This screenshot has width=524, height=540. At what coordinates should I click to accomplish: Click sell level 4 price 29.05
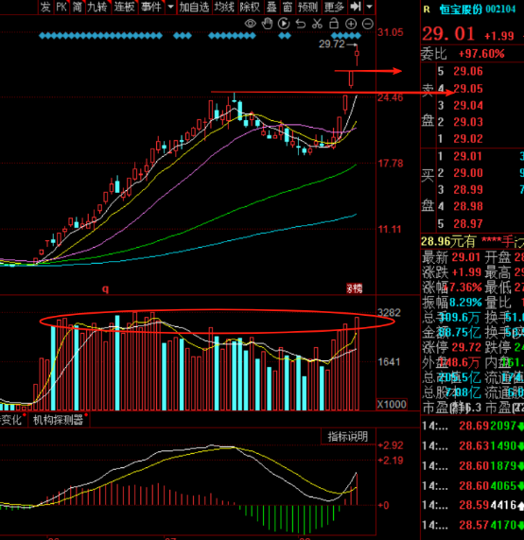coord(468,89)
